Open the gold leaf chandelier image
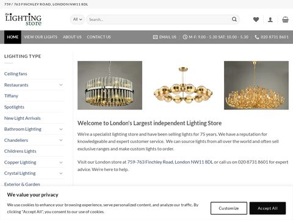 (256, 86)
